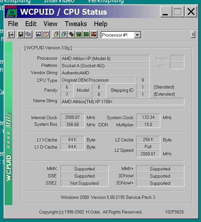Open the Help menu
Screen dimensions: 201x222
coord(101,24)
